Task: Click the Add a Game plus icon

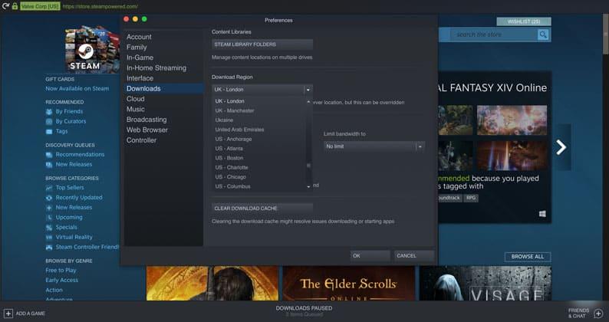Action: tap(8, 313)
